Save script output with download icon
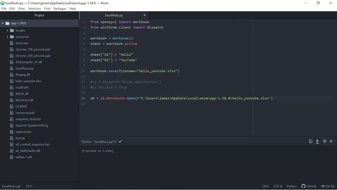The height and width of the screenshot is (190, 337). pos(317,141)
